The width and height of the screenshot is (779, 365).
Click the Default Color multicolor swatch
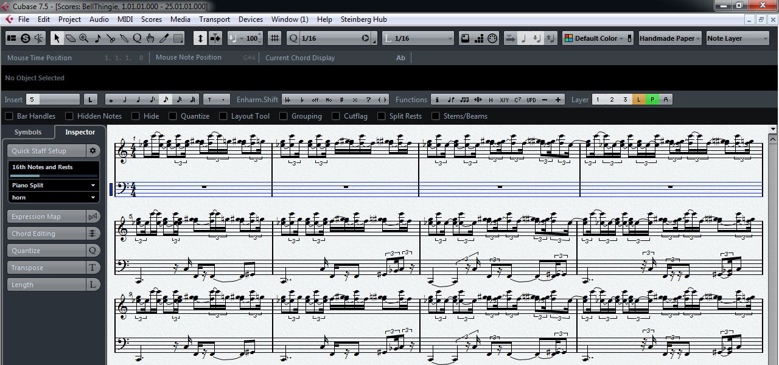coord(568,38)
